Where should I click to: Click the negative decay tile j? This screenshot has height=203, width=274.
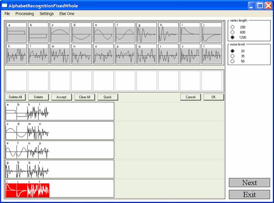click(211, 32)
